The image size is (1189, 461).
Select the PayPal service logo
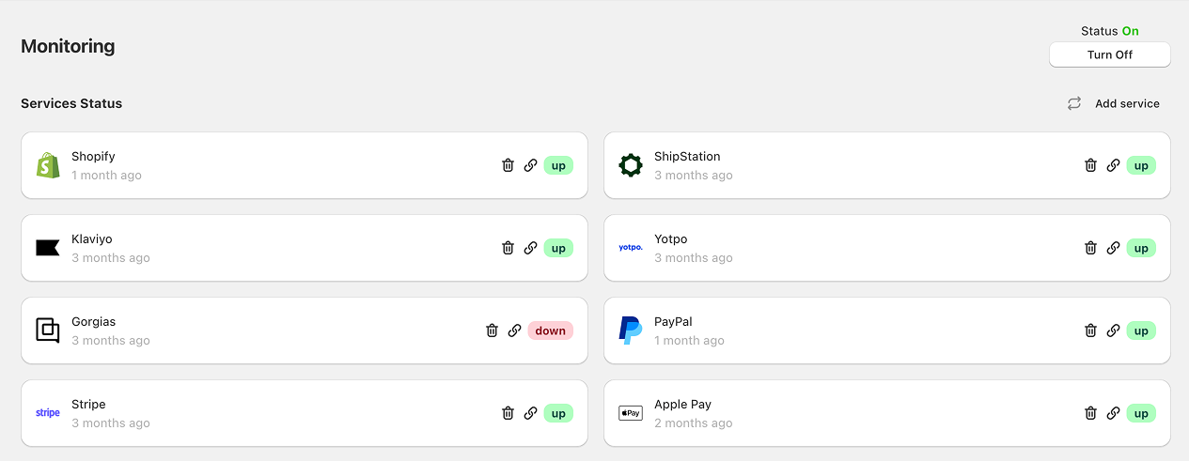tap(630, 330)
